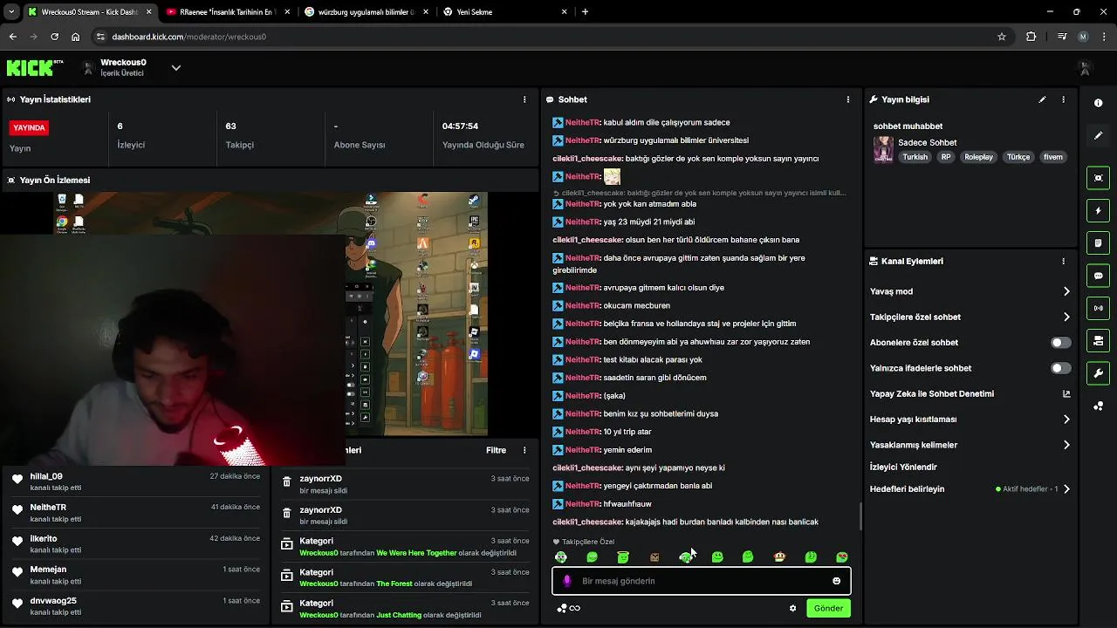
Task: Click 'The Forest' category change entry
Action: pos(405,577)
